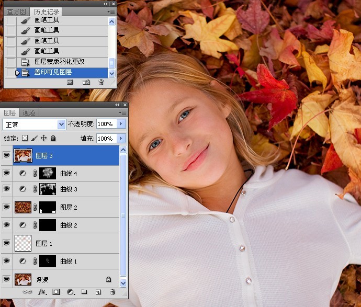This screenshot has width=361, height=307.
Task: Open the layer style fx menu
Action: [42, 292]
